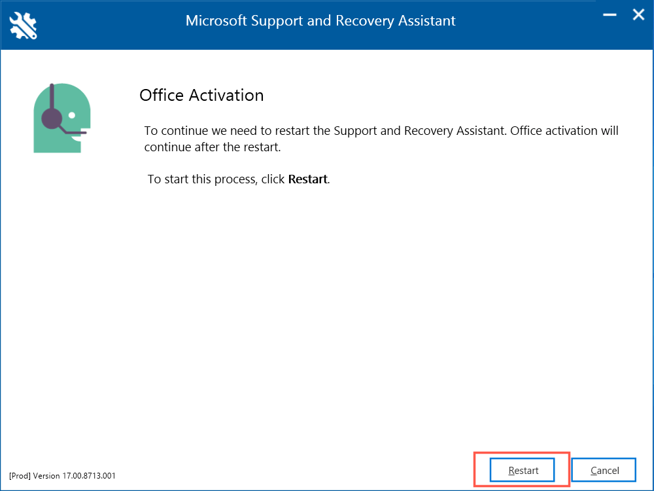
Task: Click the support agent headset illustration
Action: 61,118
